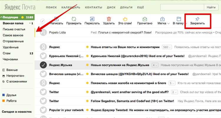
Task: Click the Важные flag icon in sidebar
Action: 4,70
